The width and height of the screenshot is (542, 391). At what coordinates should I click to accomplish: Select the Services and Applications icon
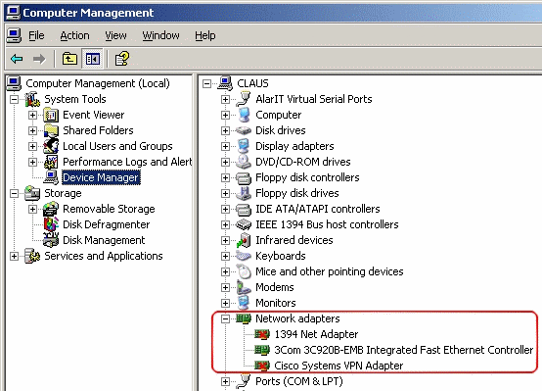32,256
